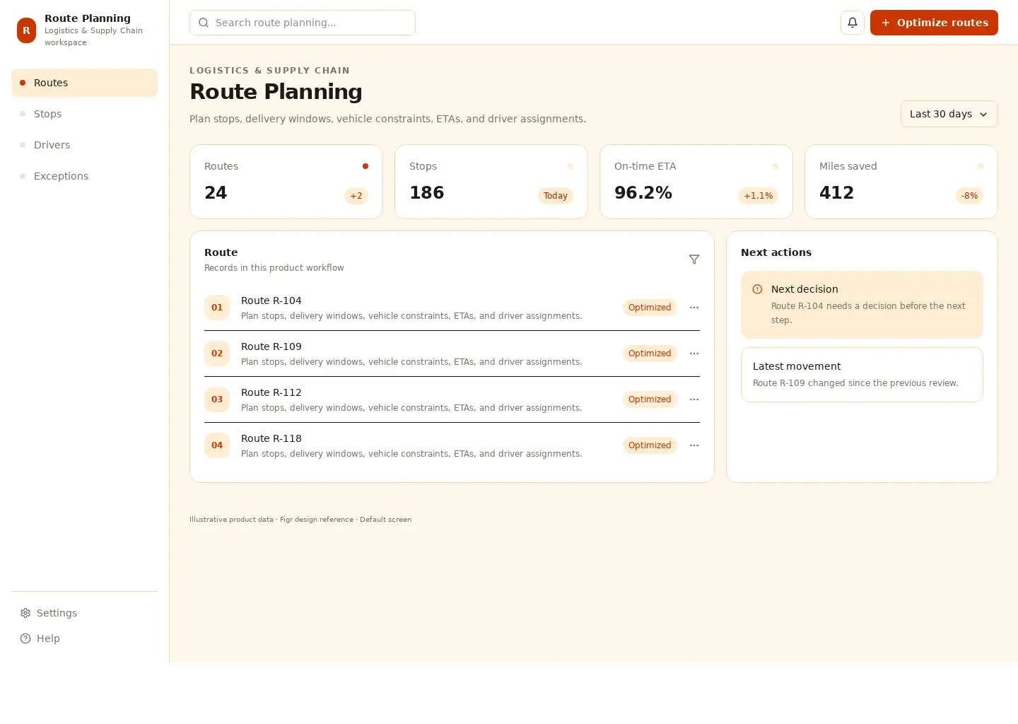Click the Route Planning page heading
Screen dimensions: 1018x724
click(x=276, y=92)
